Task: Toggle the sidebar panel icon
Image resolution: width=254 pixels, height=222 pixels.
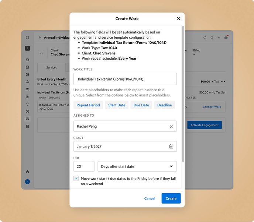Action: [27, 38]
